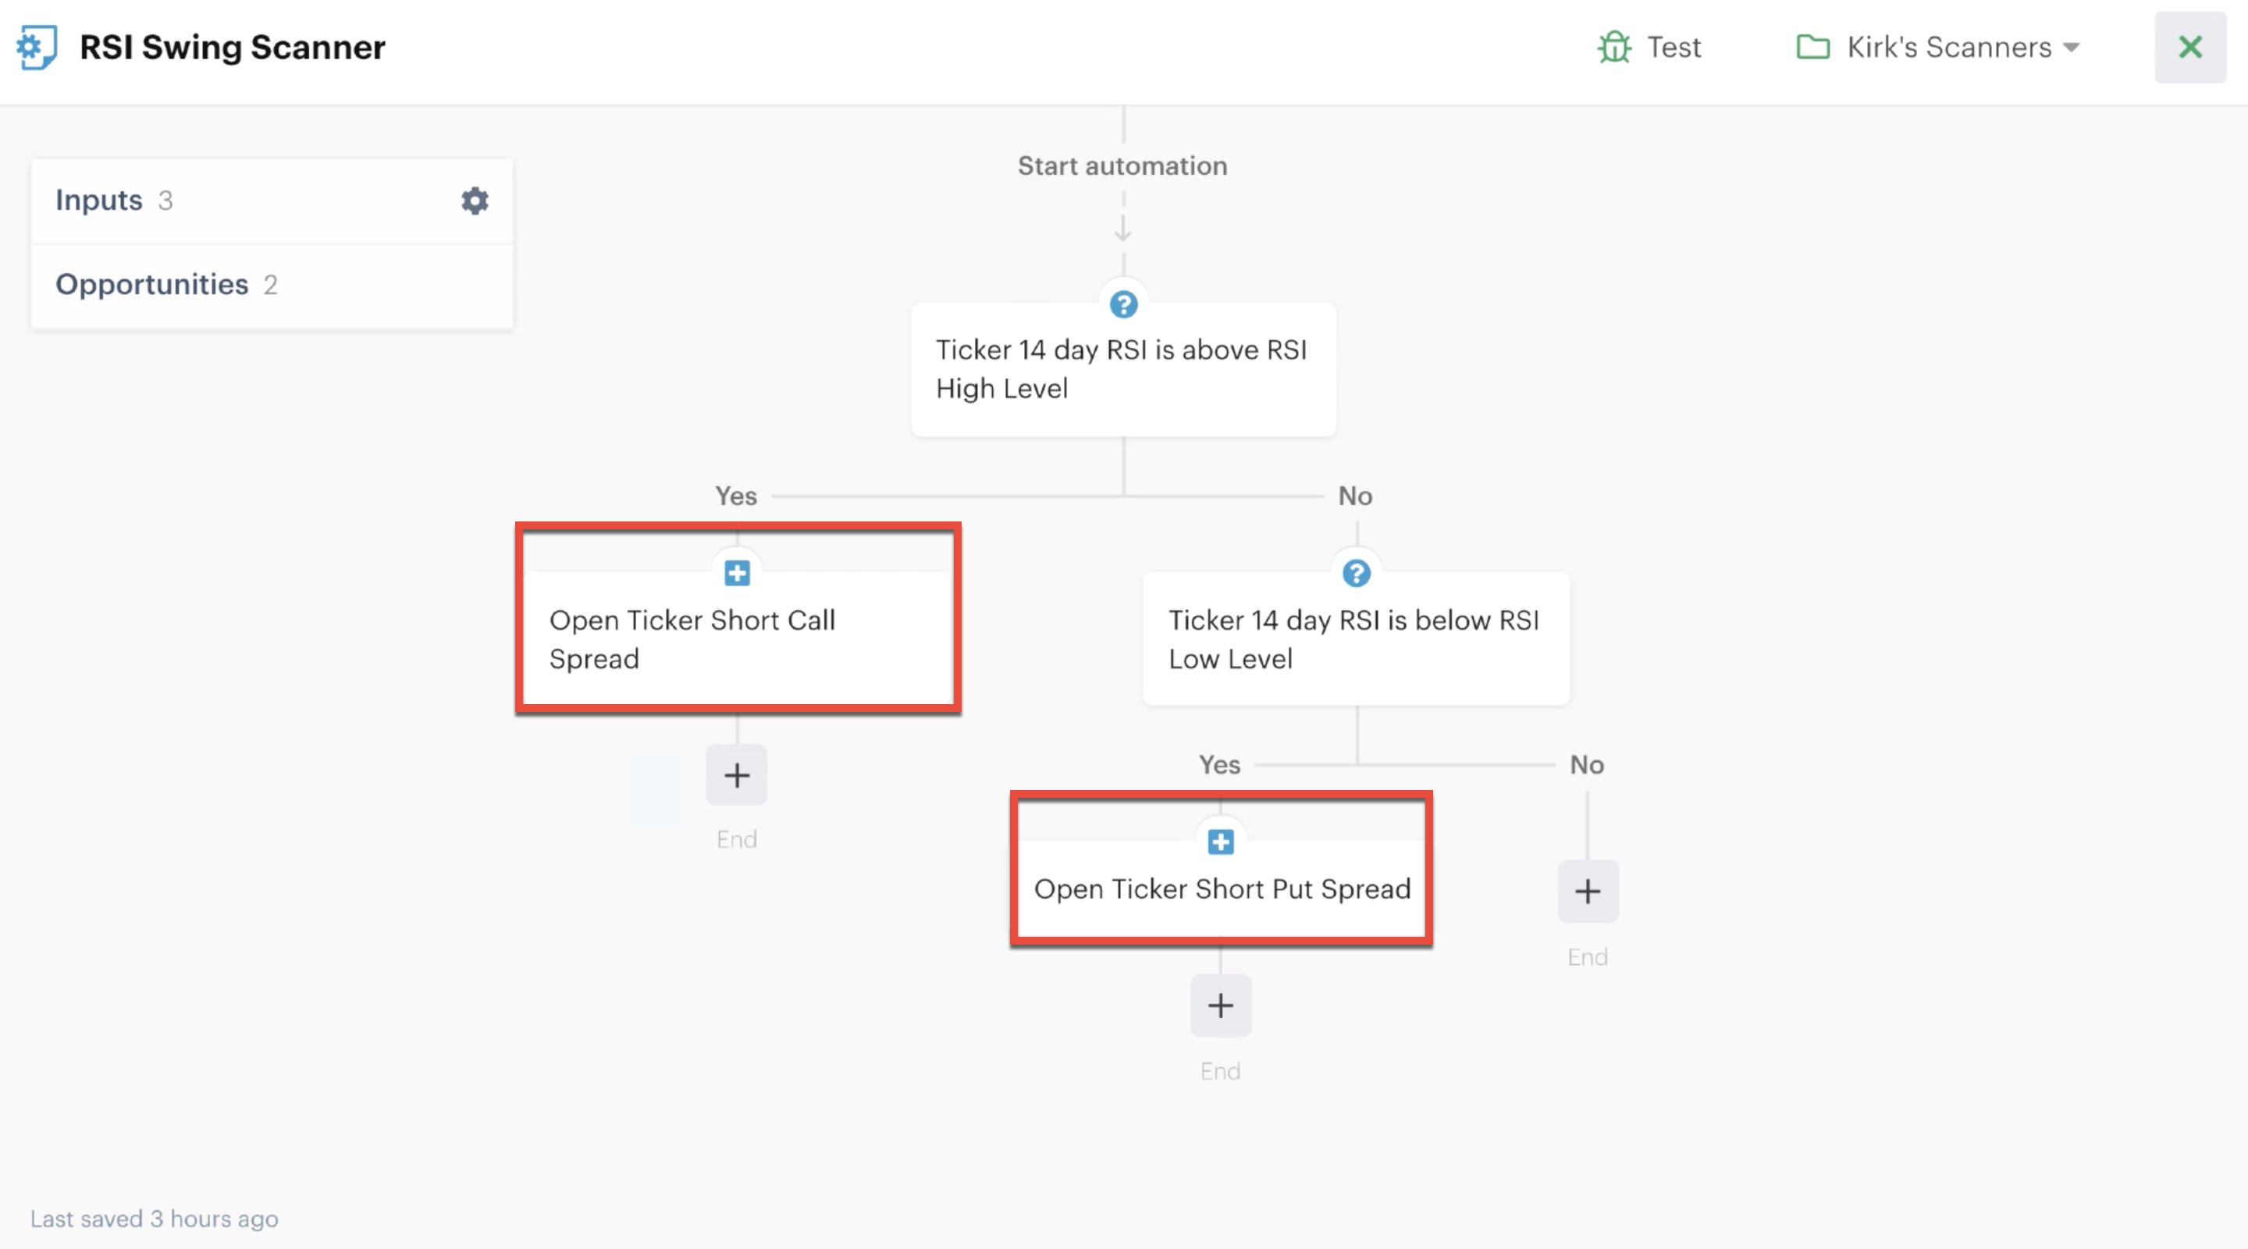Expand the Kirk's Scanners dropdown

1938,47
